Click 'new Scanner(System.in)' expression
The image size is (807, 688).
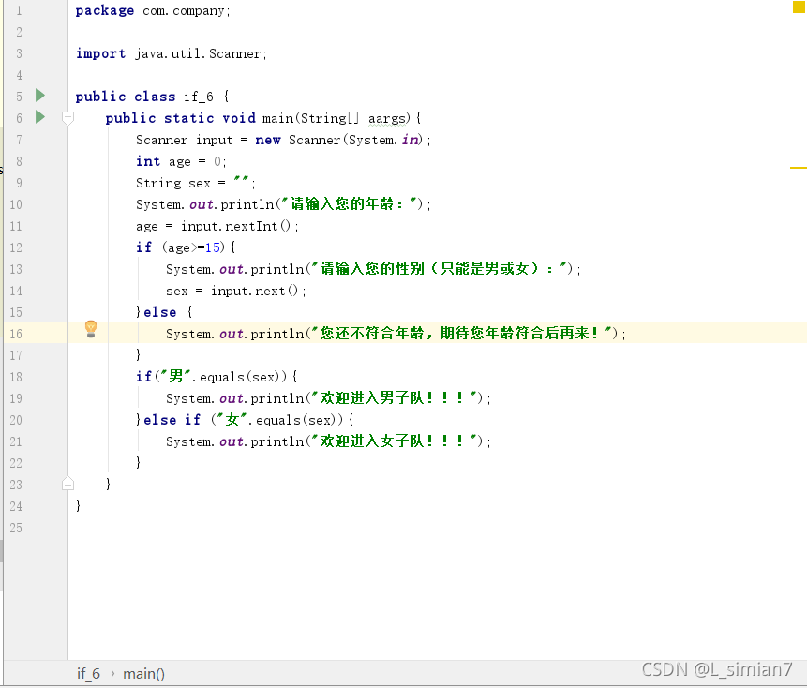[339, 140]
